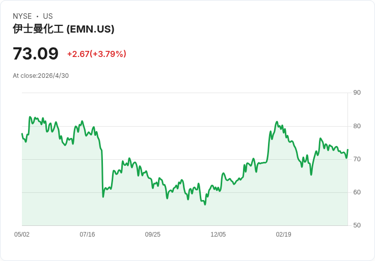Click the 09/25 date on x-axis
The height and width of the screenshot is (261, 375).
[x=152, y=234]
